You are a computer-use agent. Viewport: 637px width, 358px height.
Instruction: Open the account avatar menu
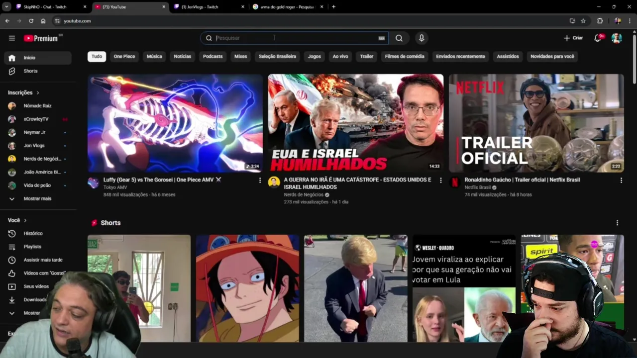[617, 38]
